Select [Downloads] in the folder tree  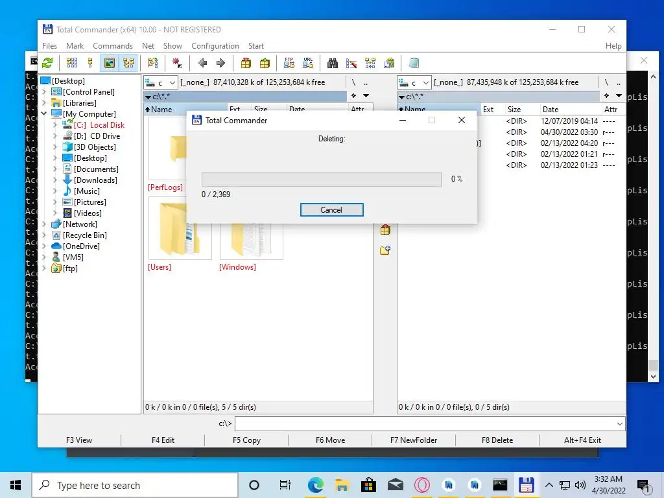95,180
